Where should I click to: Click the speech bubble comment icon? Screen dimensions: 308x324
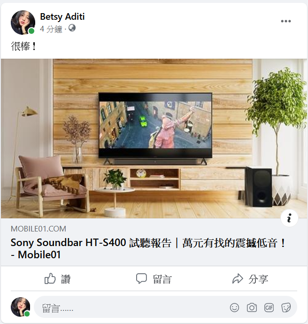pos(141,278)
